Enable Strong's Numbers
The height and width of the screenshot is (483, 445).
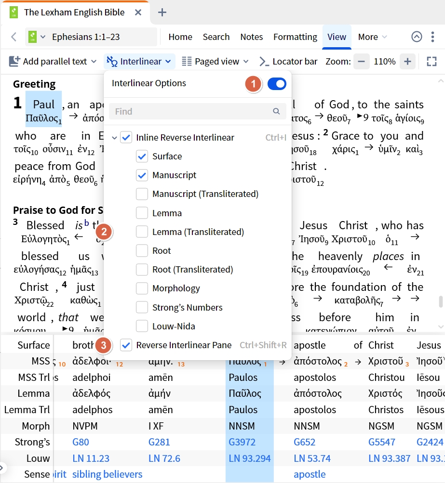tap(142, 307)
